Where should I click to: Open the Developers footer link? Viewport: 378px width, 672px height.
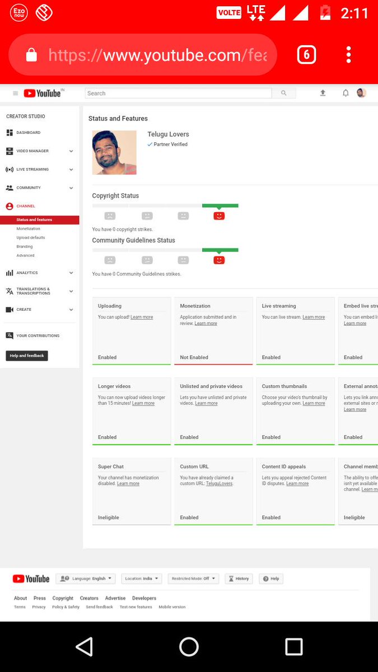pos(144,598)
